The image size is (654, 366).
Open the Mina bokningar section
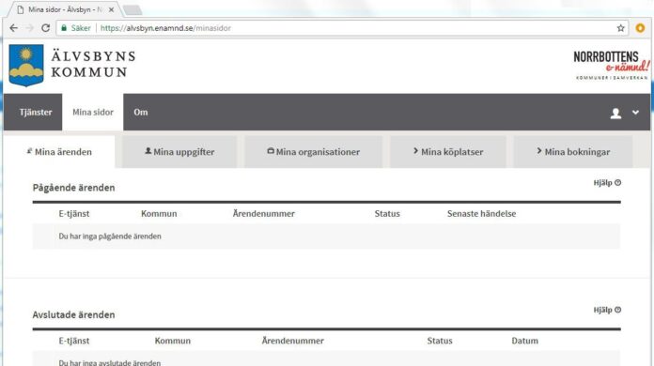click(x=573, y=152)
